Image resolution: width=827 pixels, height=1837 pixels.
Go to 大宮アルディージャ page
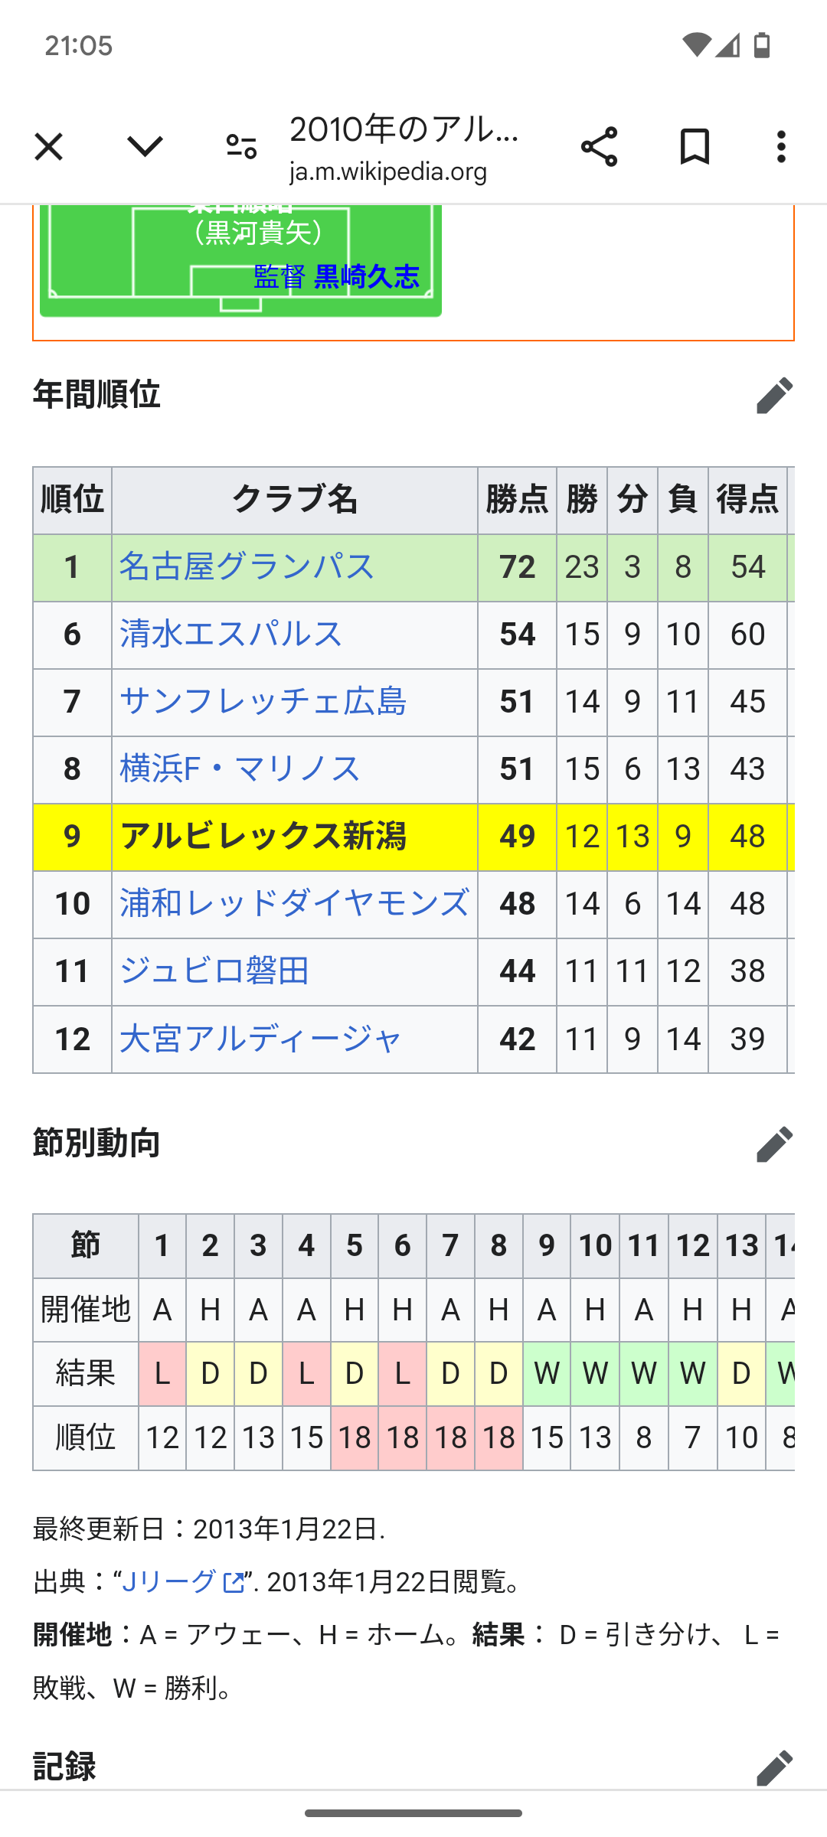click(x=260, y=1039)
